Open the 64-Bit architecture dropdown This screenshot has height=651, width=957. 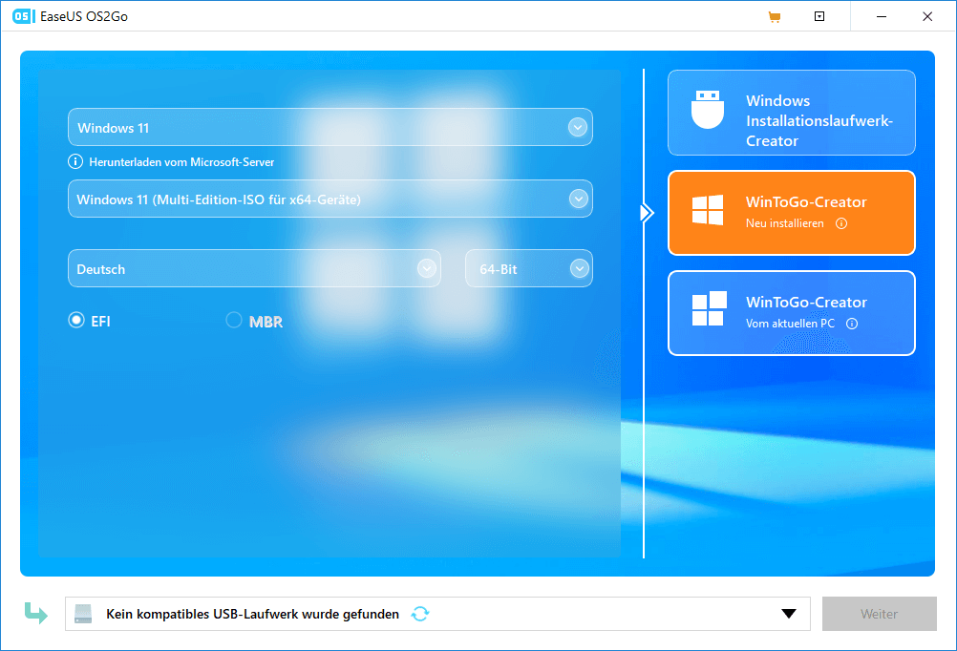point(577,268)
